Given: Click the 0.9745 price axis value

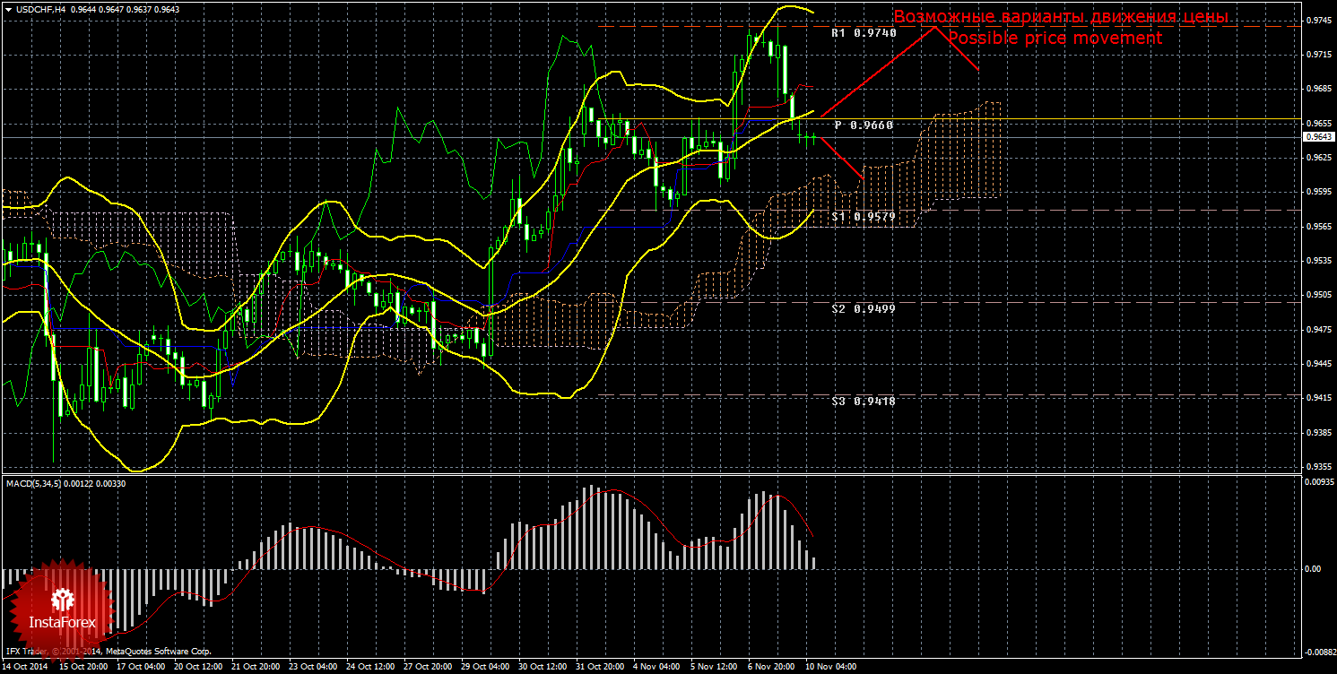Looking at the screenshot, I should click(1317, 21).
